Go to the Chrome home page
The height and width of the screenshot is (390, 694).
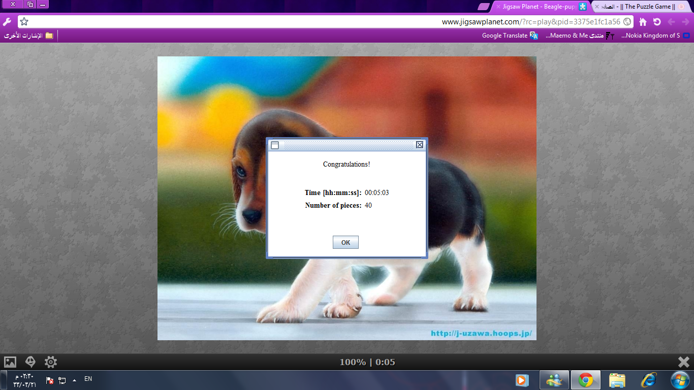point(643,22)
